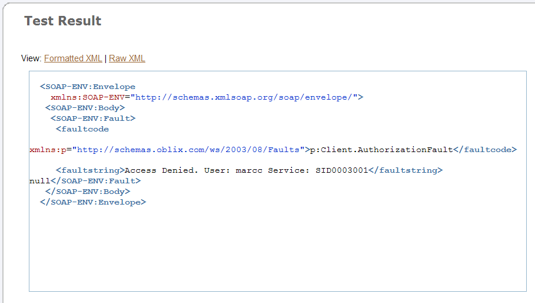
Task: Click the <SOAP-ENV:Fault> opening tag
Action: click(x=93, y=118)
